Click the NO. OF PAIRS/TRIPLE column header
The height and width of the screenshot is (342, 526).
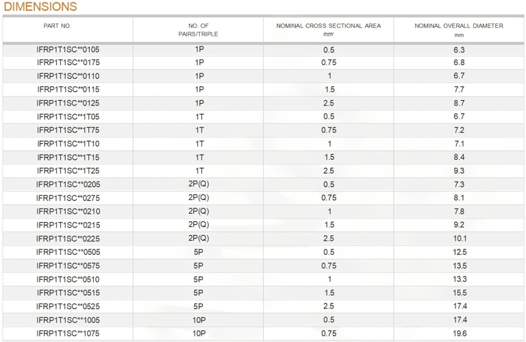click(198, 30)
